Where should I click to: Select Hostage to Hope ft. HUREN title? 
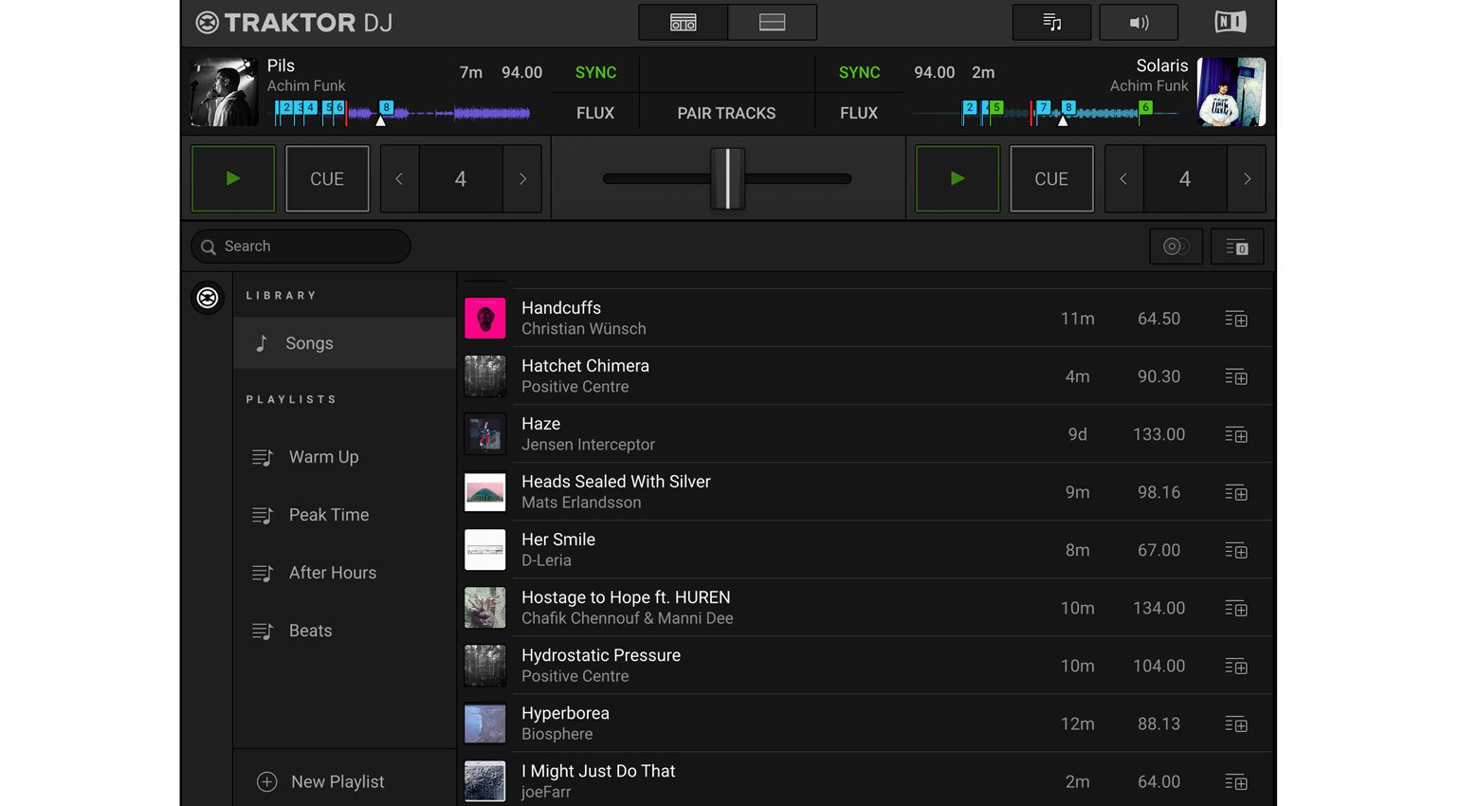click(x=626, y=597)
